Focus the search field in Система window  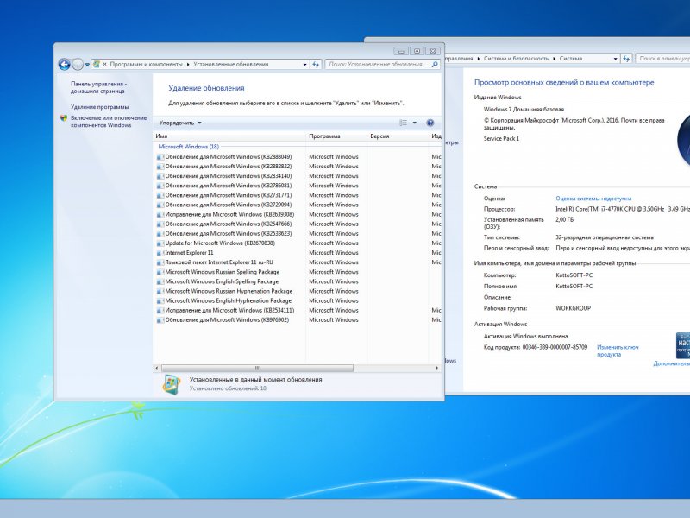pos(662,59)
